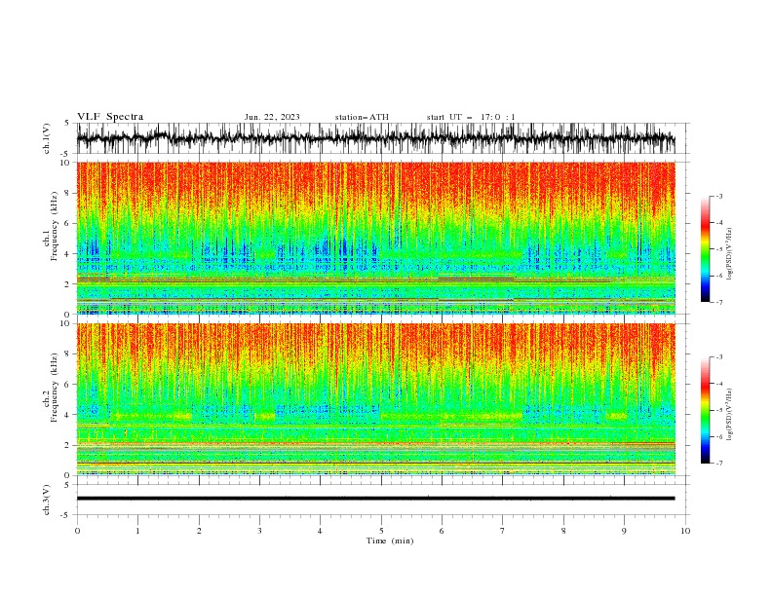Click time axis tick label "8"
The width and height of the screenshot is (772, 596).
563,531
